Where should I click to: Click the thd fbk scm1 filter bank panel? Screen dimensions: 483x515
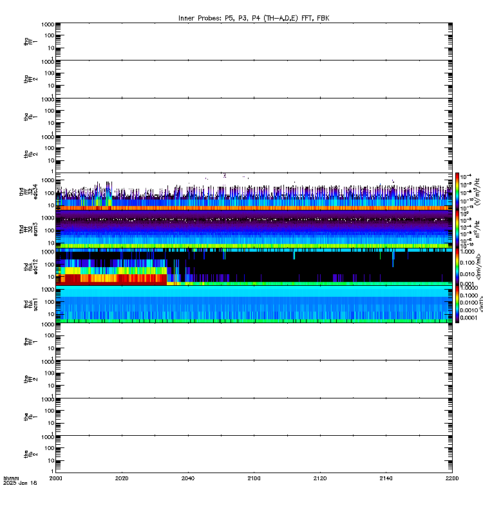(x=254, y=304)
